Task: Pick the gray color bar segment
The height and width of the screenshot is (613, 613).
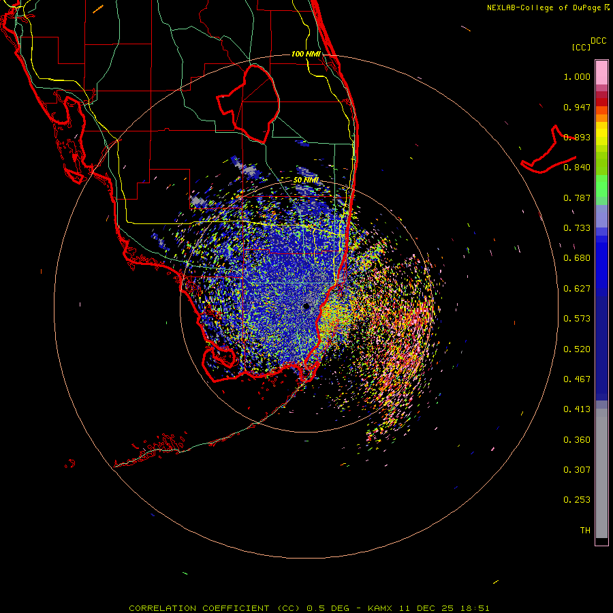Action: 601,473
